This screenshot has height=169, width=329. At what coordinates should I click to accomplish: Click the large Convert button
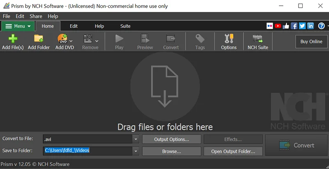tap(296, 145)
